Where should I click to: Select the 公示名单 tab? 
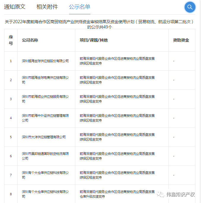click(x=80, y=7)
